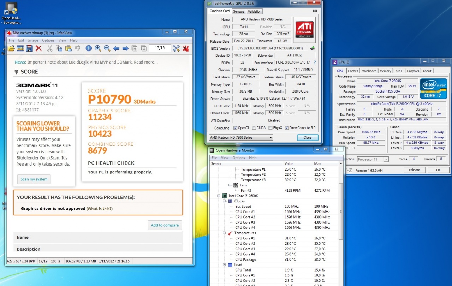Collapse the Load node in Hardware Monitor
452x286 pixels.
(x=224, y=265)
